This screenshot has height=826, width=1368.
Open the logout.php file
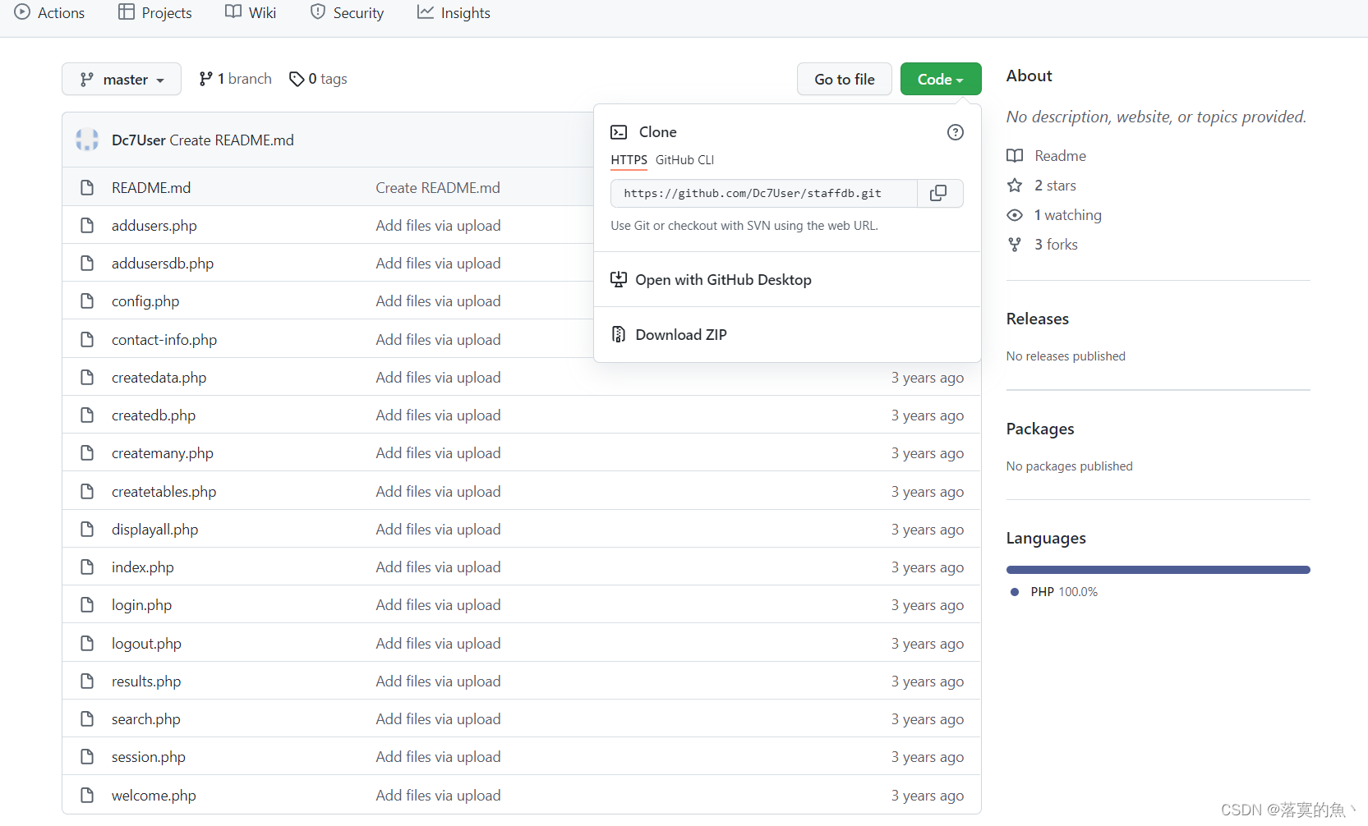coord(146,644)
